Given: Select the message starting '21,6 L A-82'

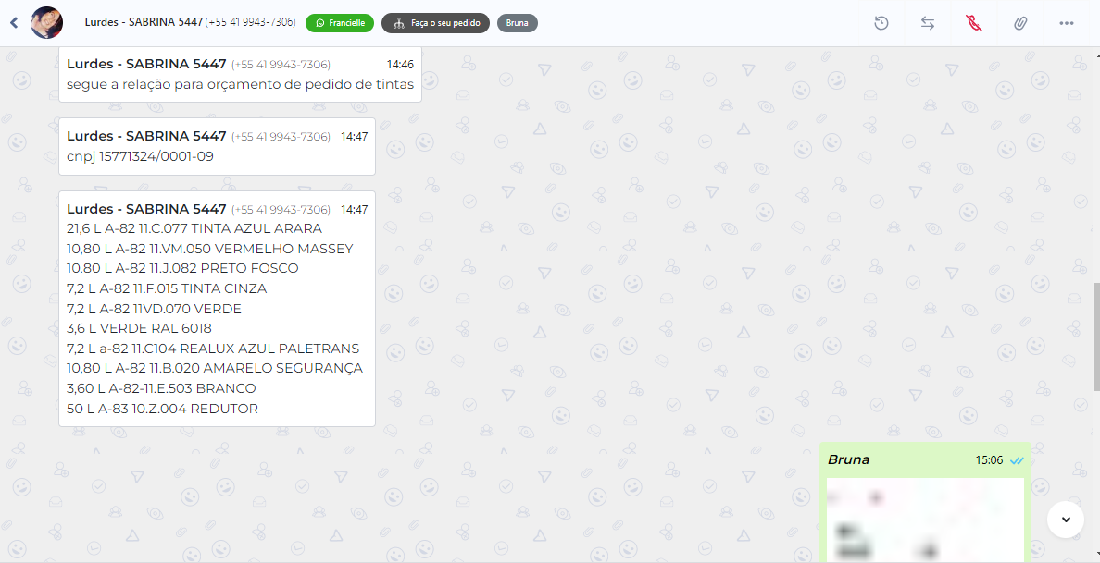Looking at the screenshot, I should pyautogui.click(x=217, y=309).
